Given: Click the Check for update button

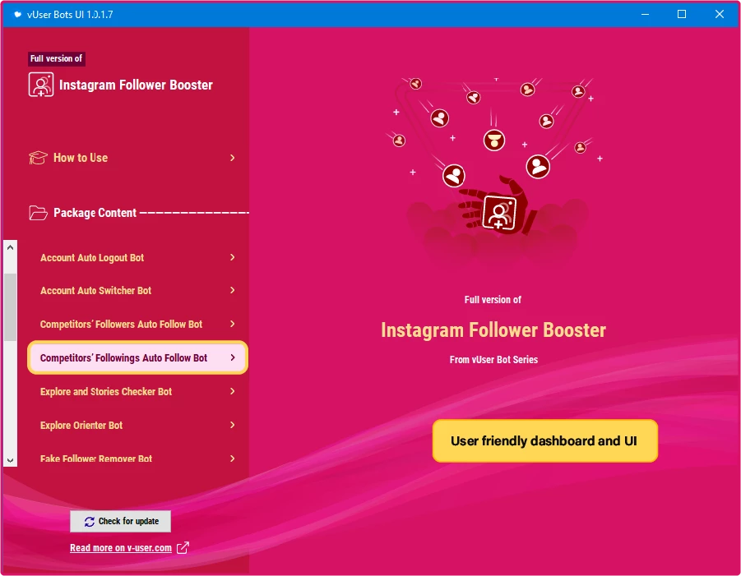Looking at the screenshot, I should click(x=121, y=521).
